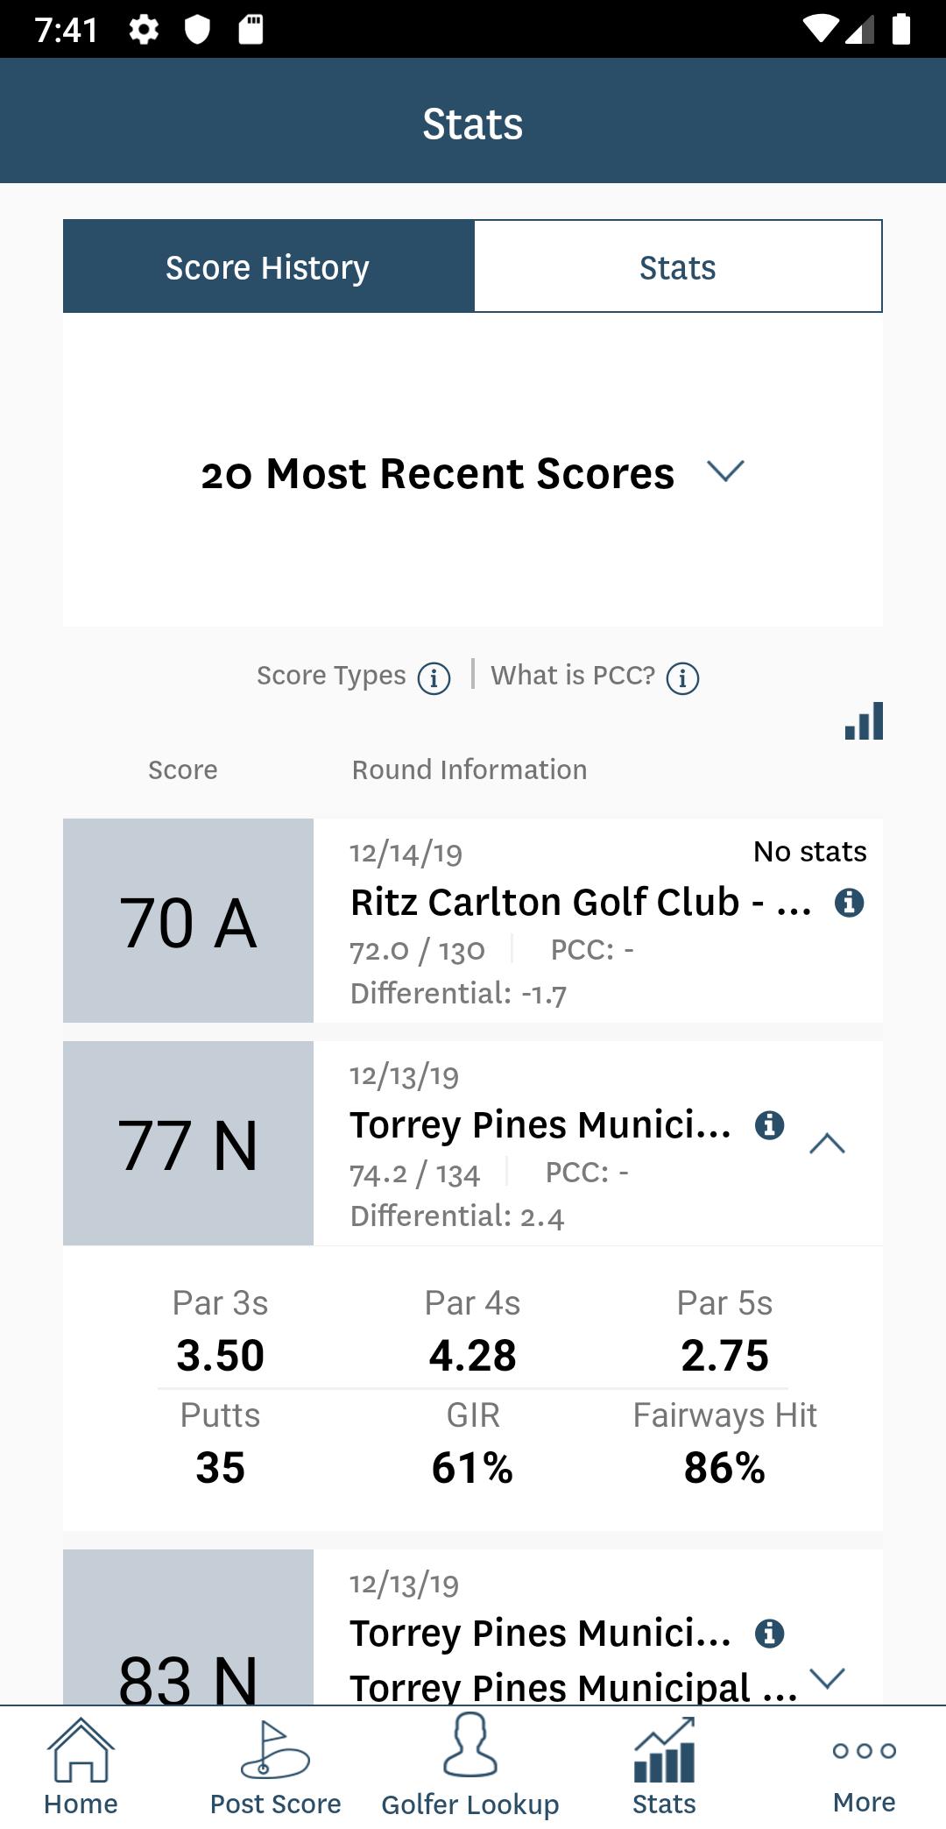The image size is (946, 1829).
Task: Select the 77 N score tile
Action: point(188,1144)
